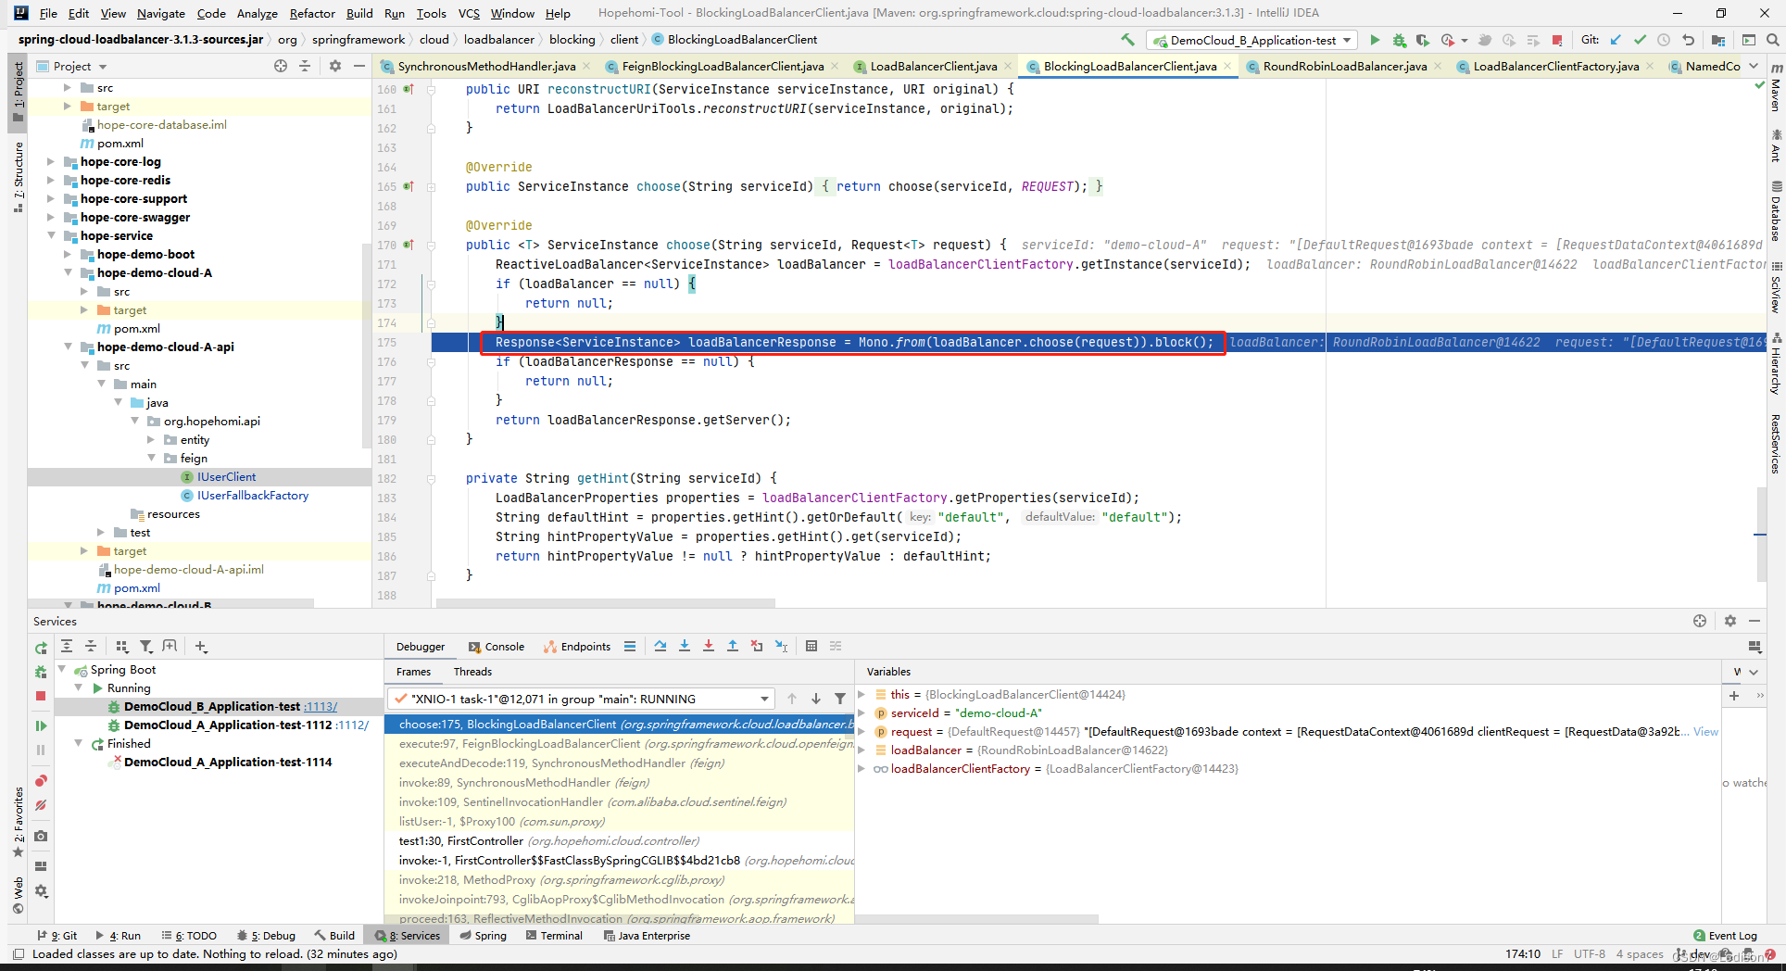Click the Run to Cursor icon

(781, 646)
